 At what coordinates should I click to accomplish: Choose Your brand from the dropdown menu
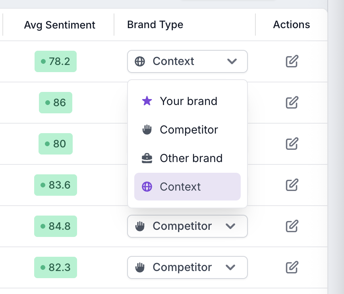(187, 101)
